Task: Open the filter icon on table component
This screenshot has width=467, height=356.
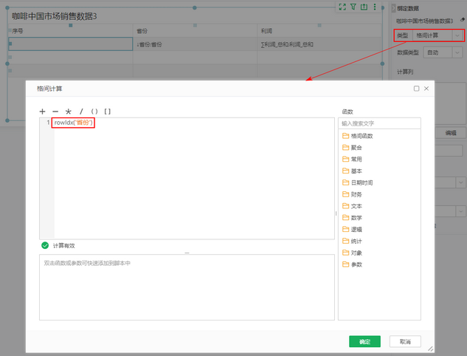Action: 353,7
